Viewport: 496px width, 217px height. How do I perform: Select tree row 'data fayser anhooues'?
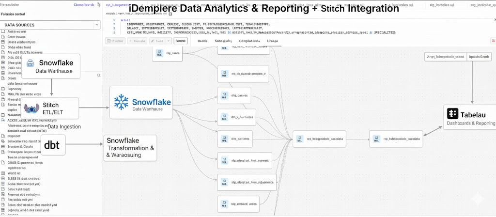click(22, 83)
